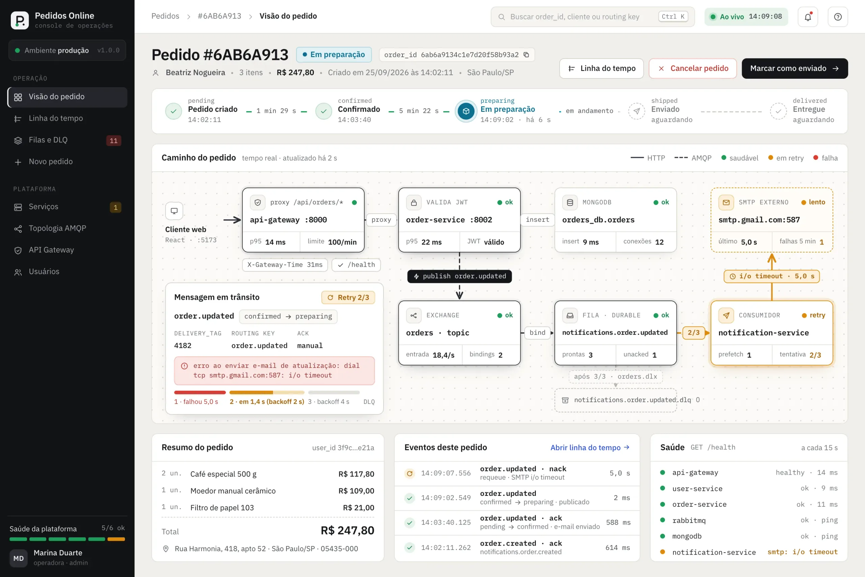This screenshot has height=577, width=865.
Task: Click the rabbitmq row in Saúde
Action: (748, 520)
